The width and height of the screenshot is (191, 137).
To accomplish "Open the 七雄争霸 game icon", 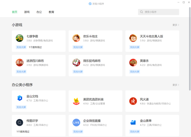I will tap(19, 38).
